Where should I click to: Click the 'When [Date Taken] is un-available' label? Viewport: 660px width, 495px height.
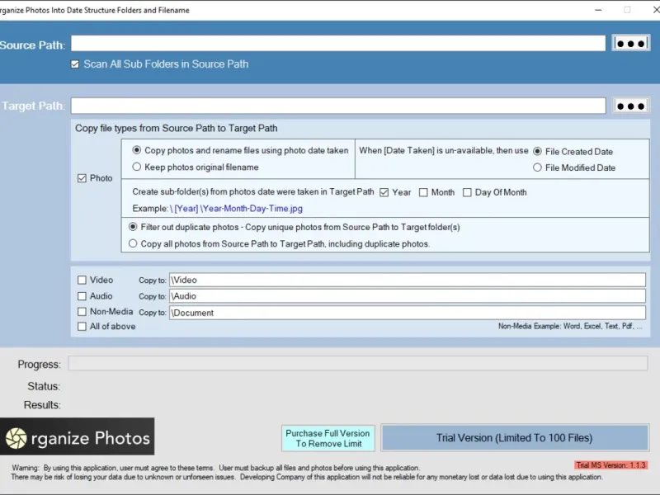pyautogui.click(x=444, y=151)
